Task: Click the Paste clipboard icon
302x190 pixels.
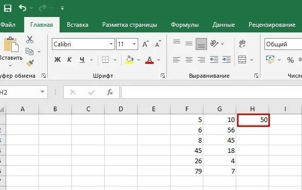Action: pyautogui.click(x=11, y=44)
